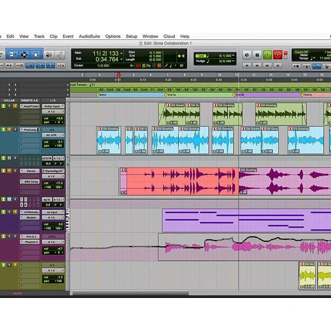Select the Scrubber speaker tool
331x331 pixels.
(49, 55)
